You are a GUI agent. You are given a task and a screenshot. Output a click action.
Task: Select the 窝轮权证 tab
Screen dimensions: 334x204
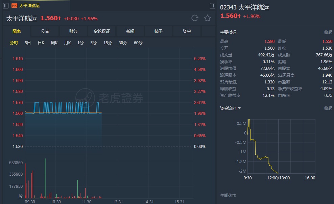102,31
